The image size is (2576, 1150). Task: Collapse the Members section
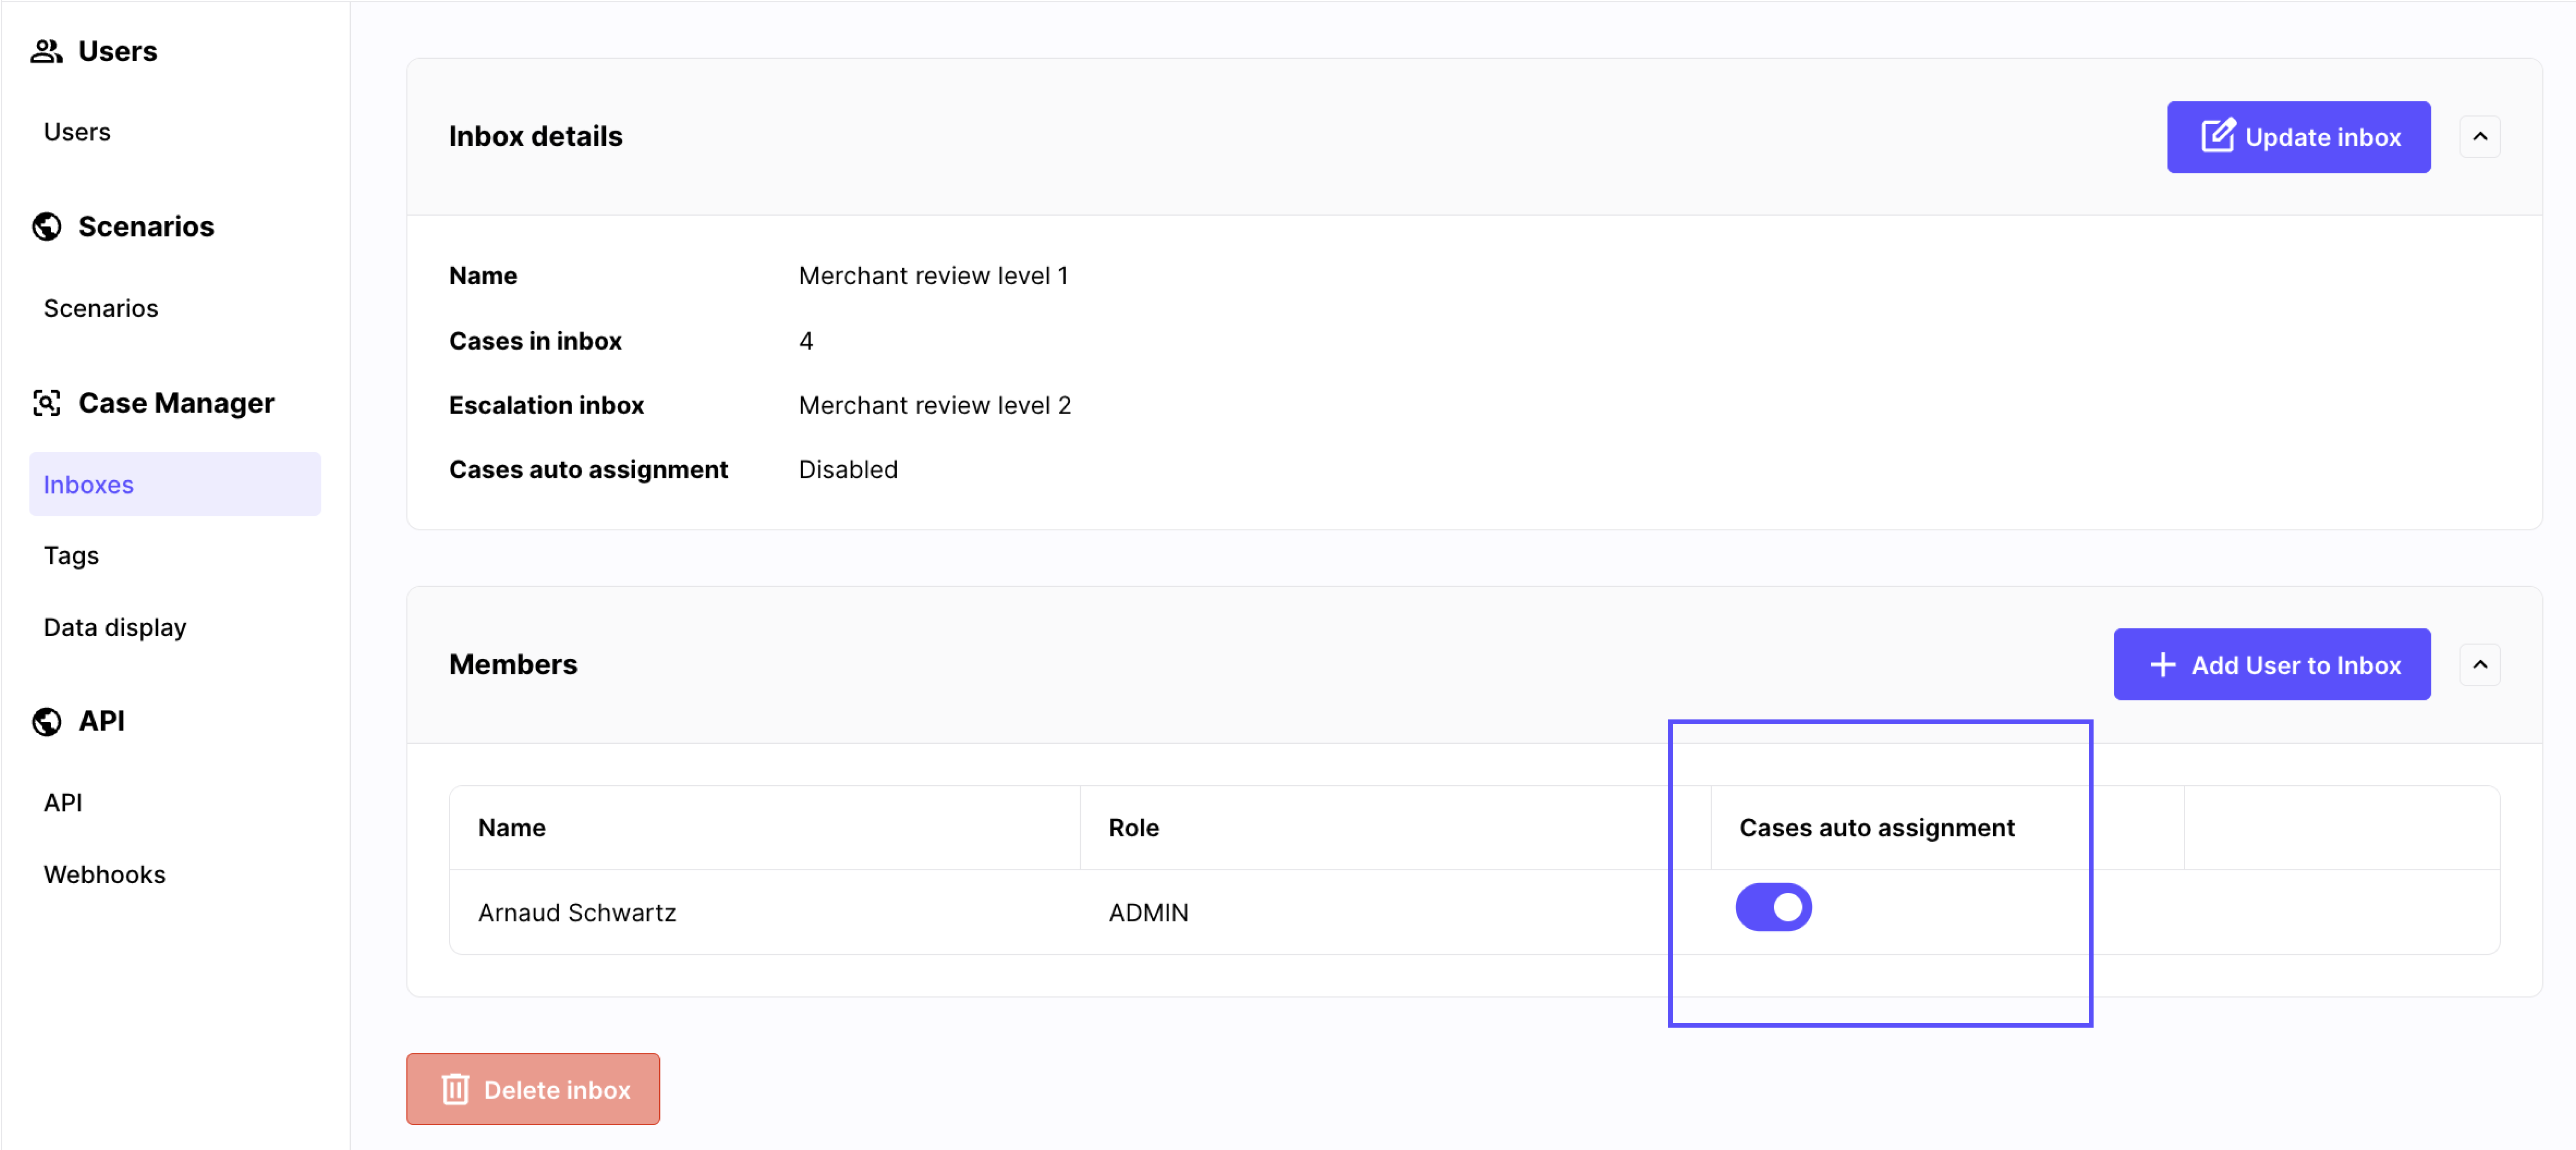tap(2480, 664)
